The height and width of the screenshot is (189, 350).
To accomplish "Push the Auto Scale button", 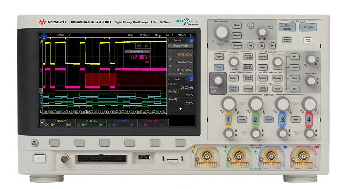I will click(308, 41).
